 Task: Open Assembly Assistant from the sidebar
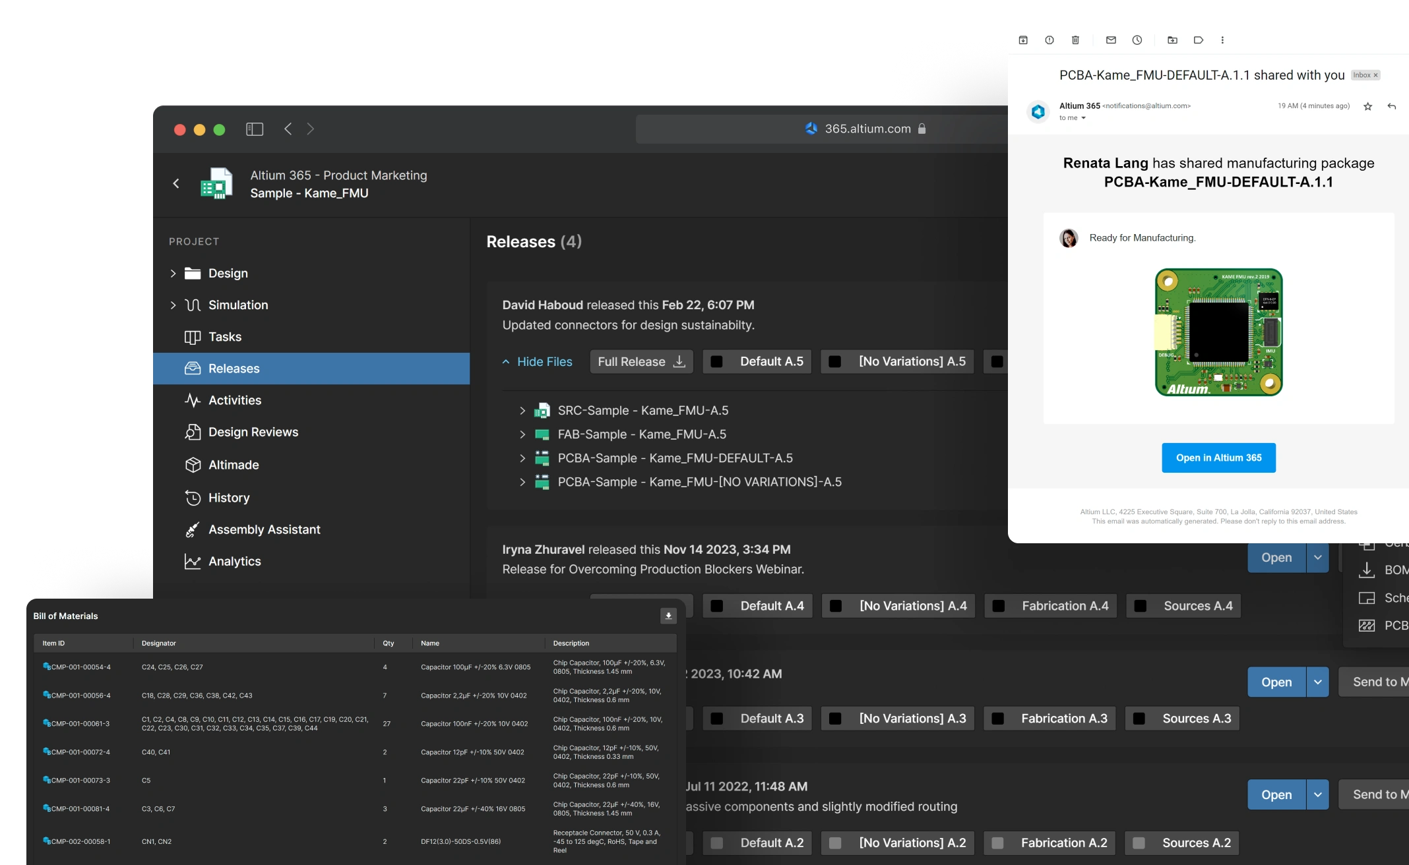coord(264,529)
